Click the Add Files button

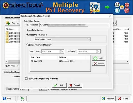13,23
